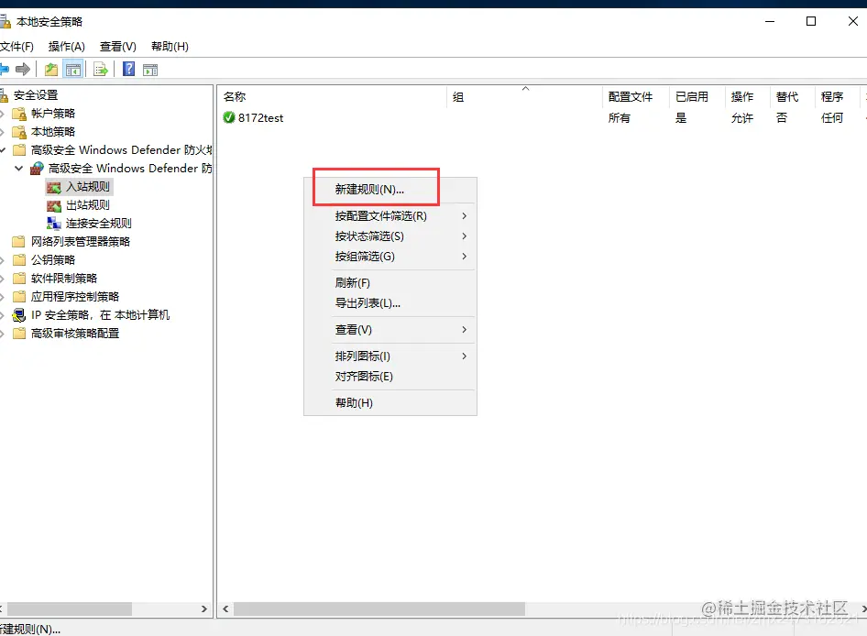Viewport: 867px width, 636px height.
Task: Click the 连接安全规则 computer icon
Action: [54, 224]
